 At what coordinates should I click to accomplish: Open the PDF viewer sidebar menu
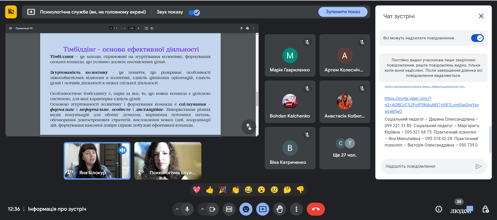(11, 28)
